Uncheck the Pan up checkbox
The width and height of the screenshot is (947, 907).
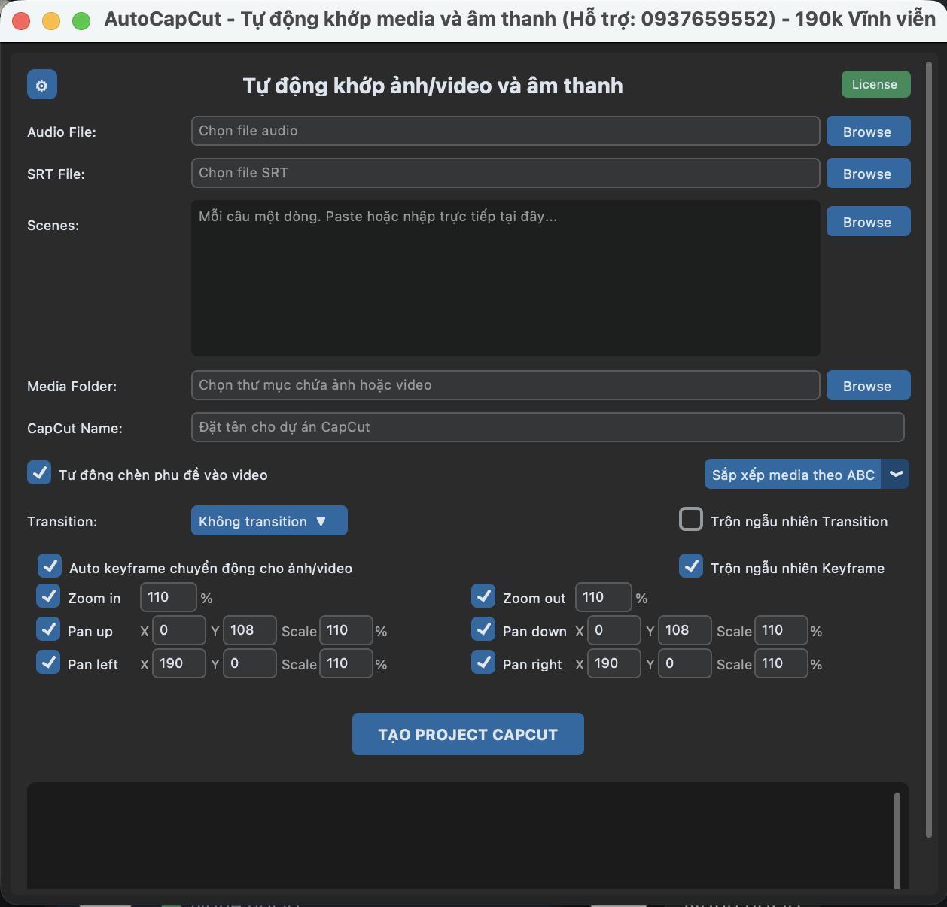(x=48, y=629)
